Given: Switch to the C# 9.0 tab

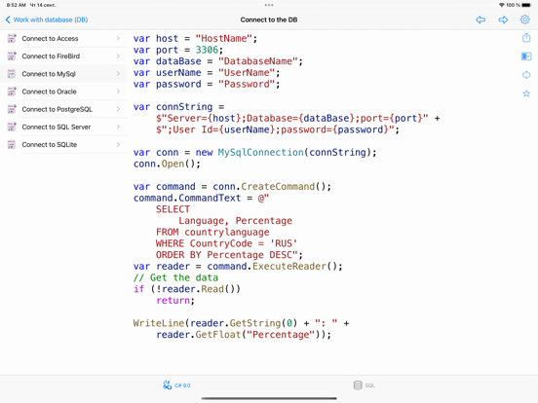Looking at the screenshot, I should 176,385.
